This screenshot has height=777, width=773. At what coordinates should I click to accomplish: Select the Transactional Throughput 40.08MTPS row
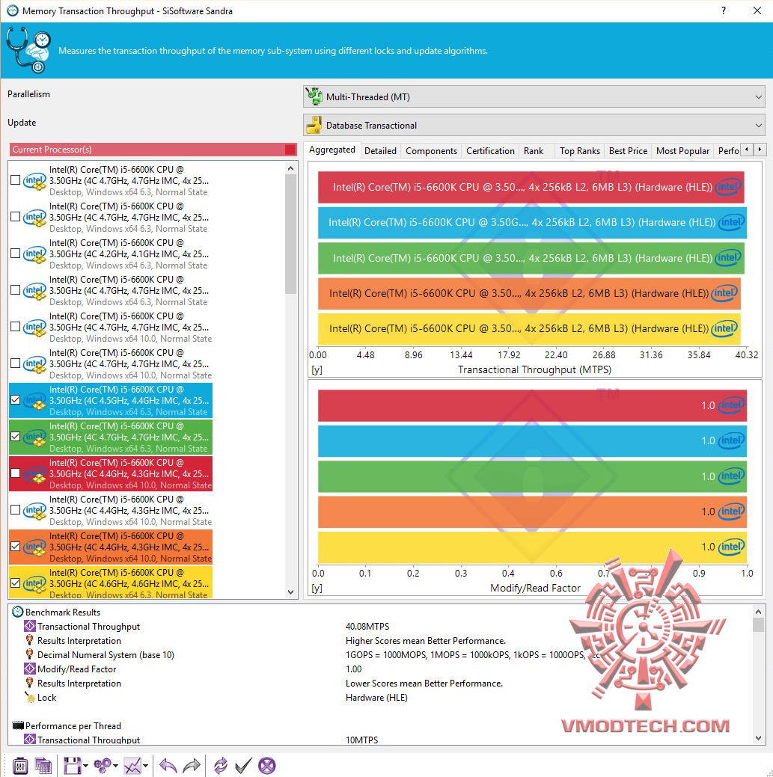[382, 627]
